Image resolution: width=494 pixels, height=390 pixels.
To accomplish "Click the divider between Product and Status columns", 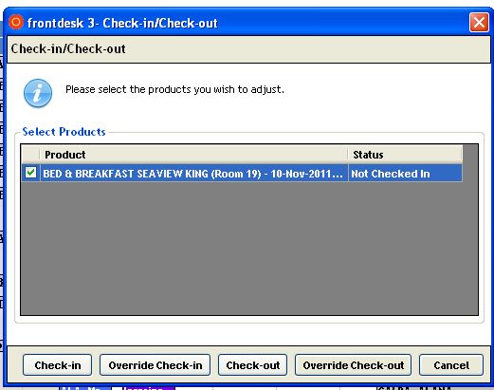I will [348, 155].
